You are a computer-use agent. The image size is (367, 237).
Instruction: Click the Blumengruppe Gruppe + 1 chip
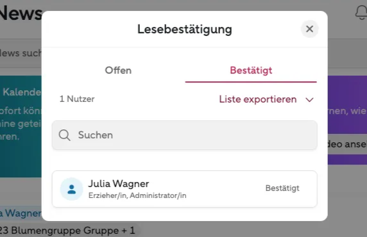point(67,231)
